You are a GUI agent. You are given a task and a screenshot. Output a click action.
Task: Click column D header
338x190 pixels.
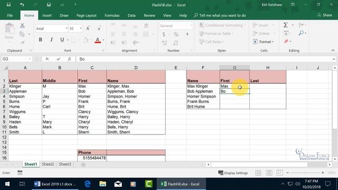(x=136, y=68)
